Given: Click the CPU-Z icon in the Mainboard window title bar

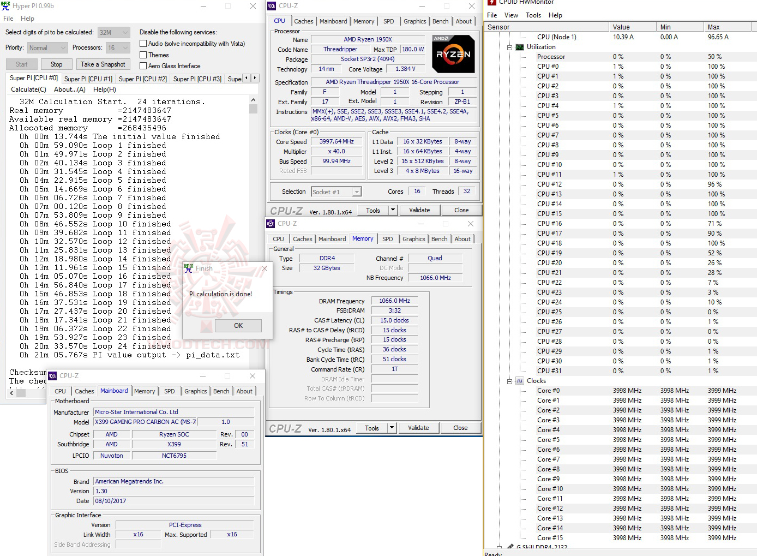Looking at the screenshot, I should coord(52,376).
